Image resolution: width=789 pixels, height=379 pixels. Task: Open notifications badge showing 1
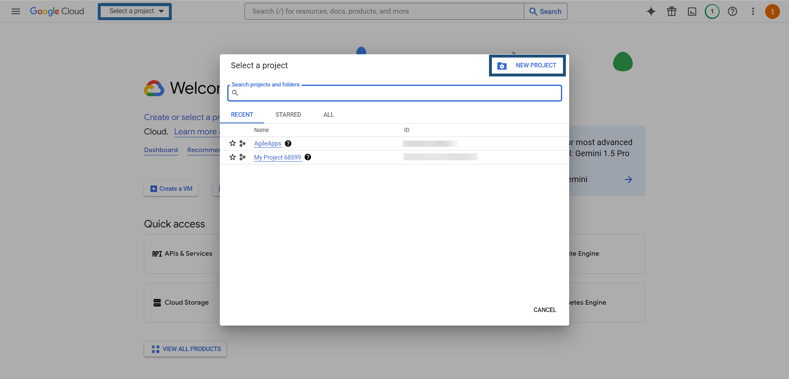pos(712,12)
